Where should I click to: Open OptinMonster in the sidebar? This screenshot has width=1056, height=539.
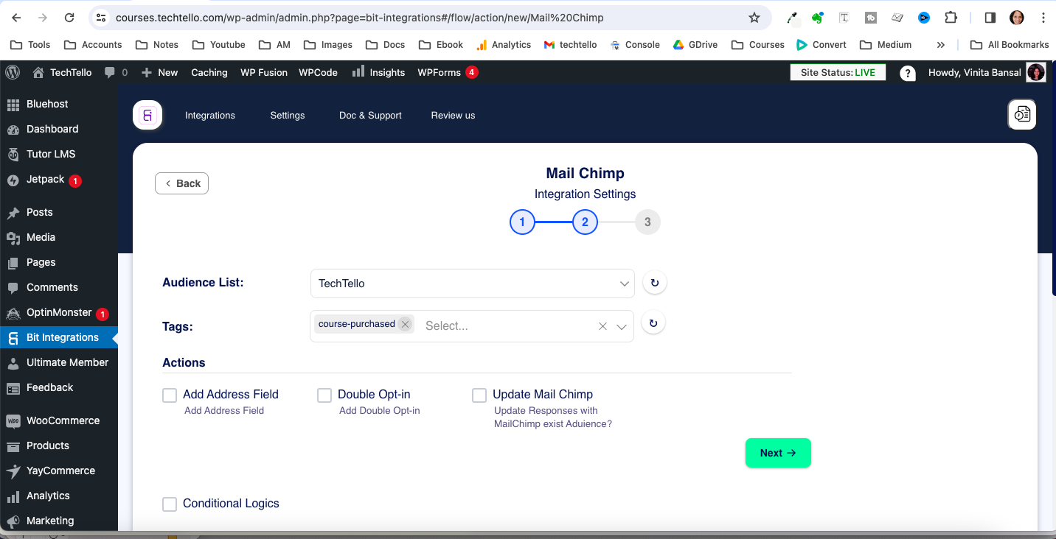point(59,312)
